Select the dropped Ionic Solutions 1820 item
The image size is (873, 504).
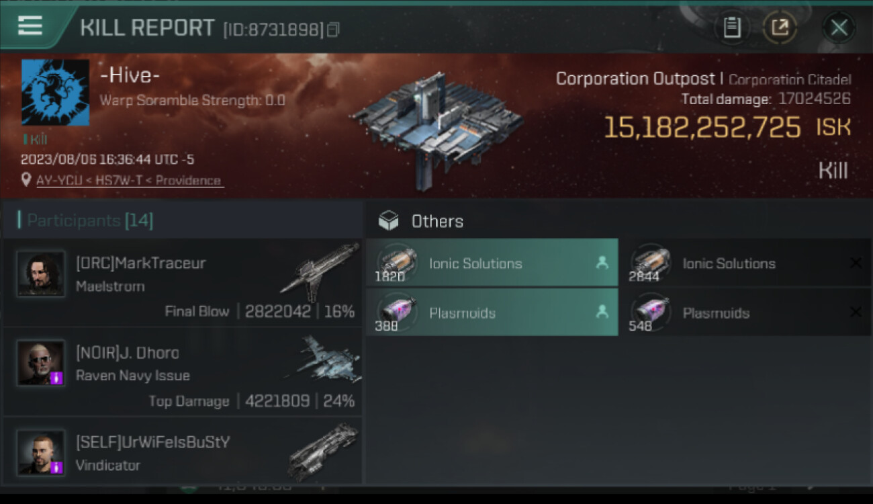tap(492, 263)
